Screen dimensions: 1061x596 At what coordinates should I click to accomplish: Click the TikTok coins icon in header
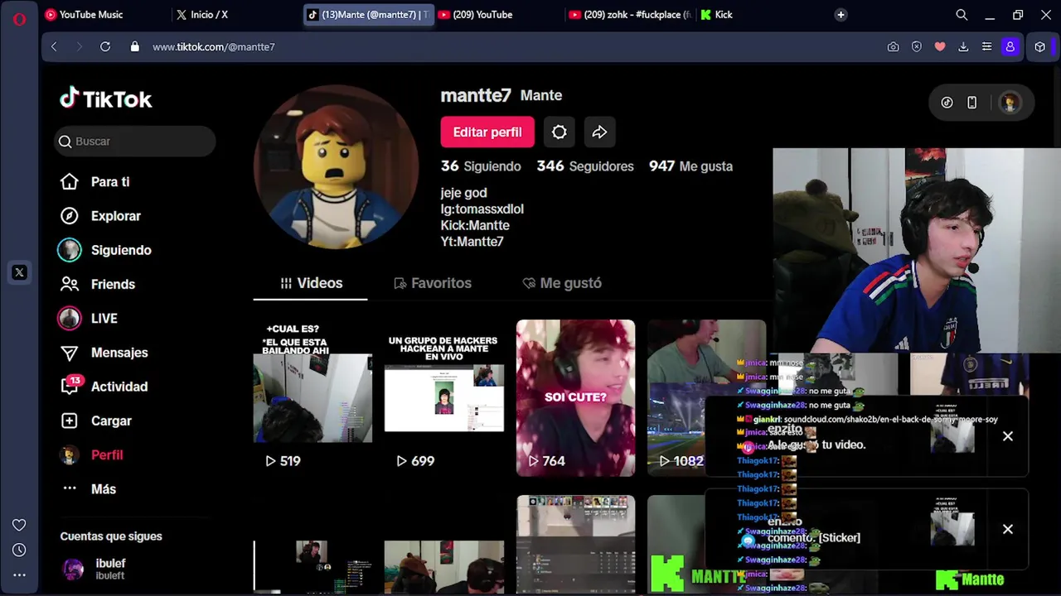coord(947,103)
